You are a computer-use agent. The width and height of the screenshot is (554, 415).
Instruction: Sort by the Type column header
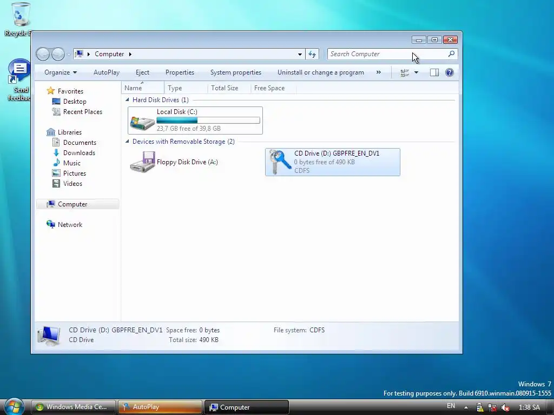[x=186, y=88]
